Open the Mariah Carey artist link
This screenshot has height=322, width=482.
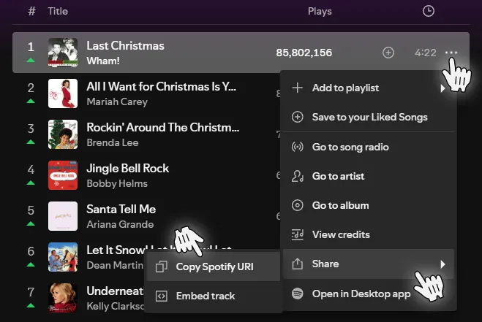coord(117,101)
